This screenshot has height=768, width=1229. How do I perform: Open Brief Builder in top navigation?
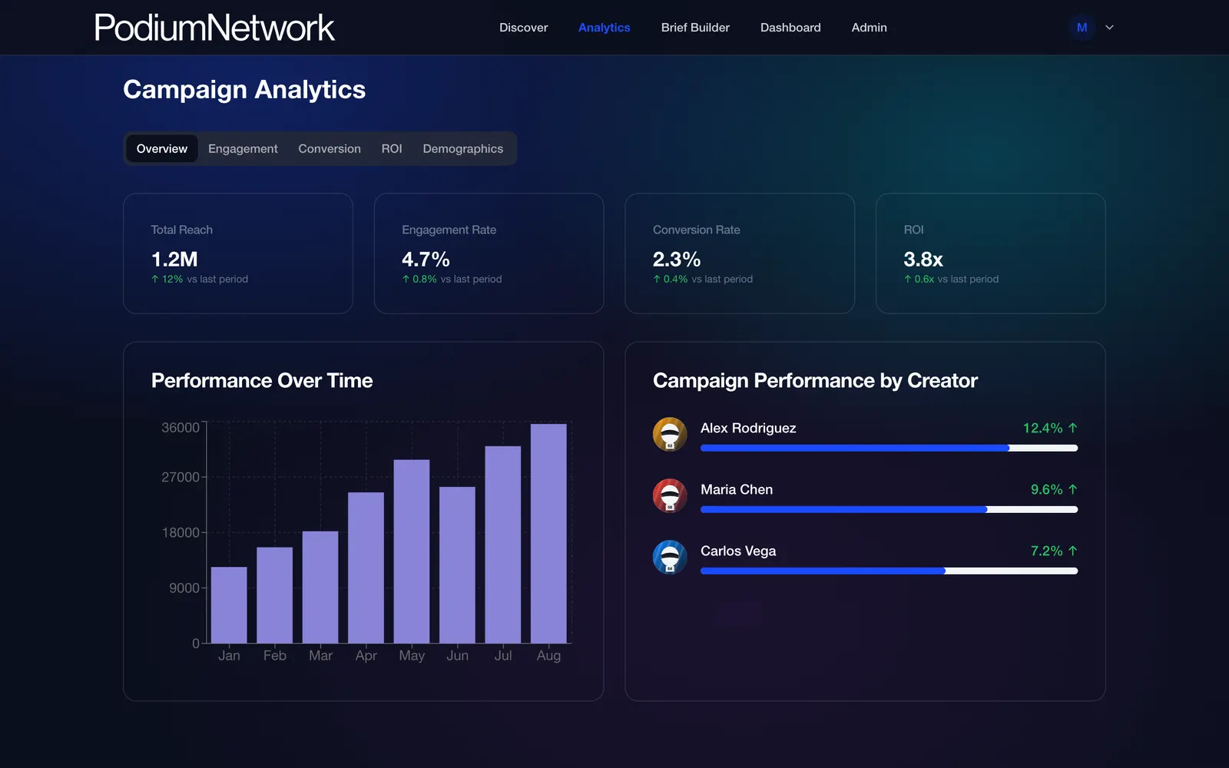[695, 28]
